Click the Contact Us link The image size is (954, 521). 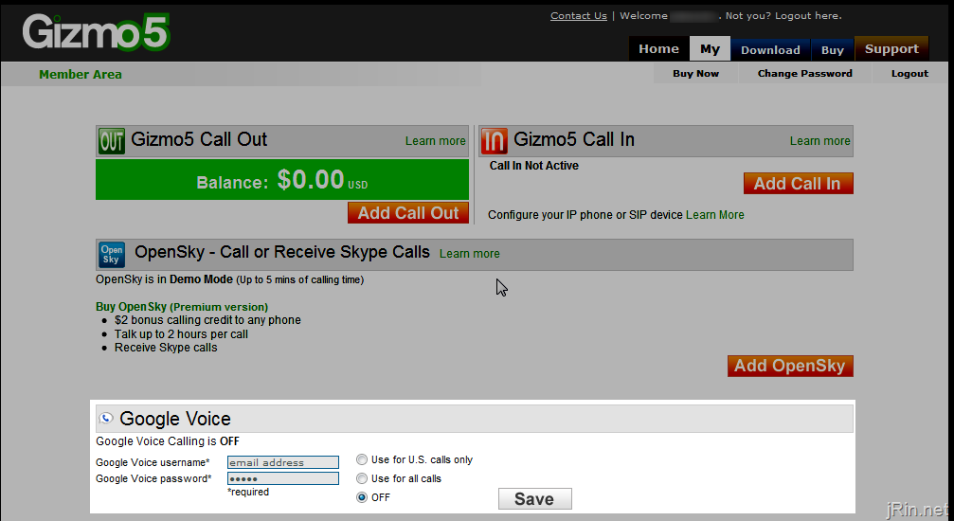tap(579, 16)
